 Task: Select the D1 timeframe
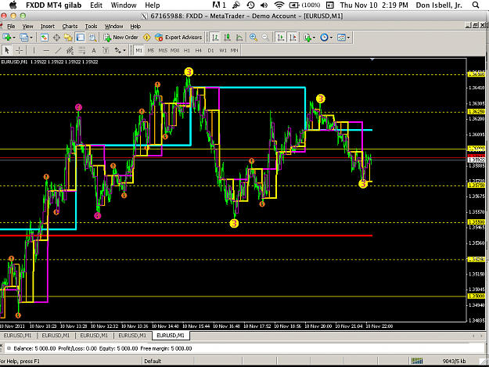click(210, 50)
